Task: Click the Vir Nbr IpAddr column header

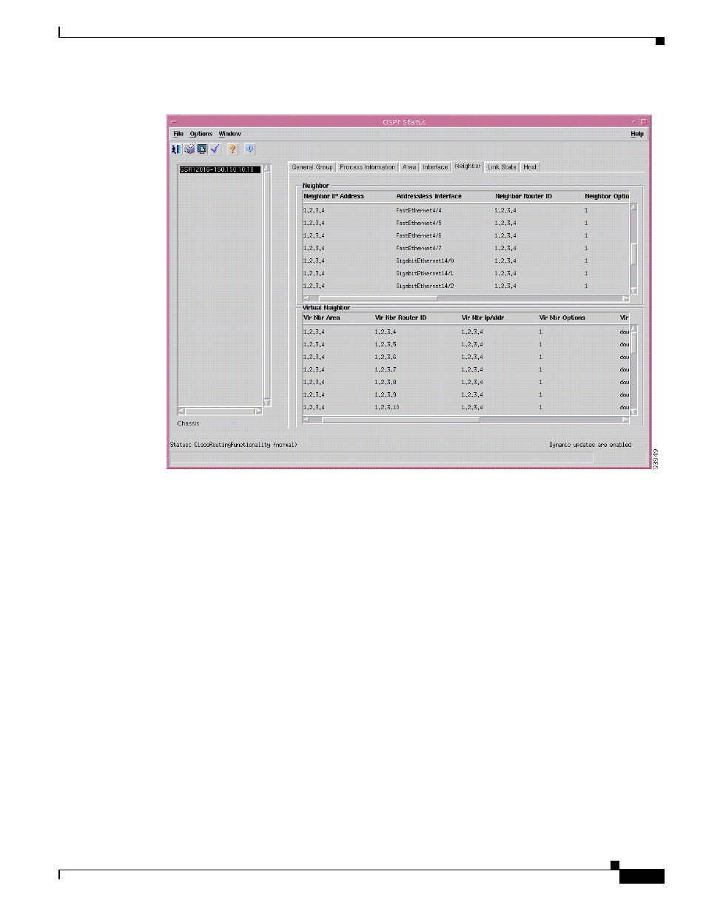Action: pos(483,317)
